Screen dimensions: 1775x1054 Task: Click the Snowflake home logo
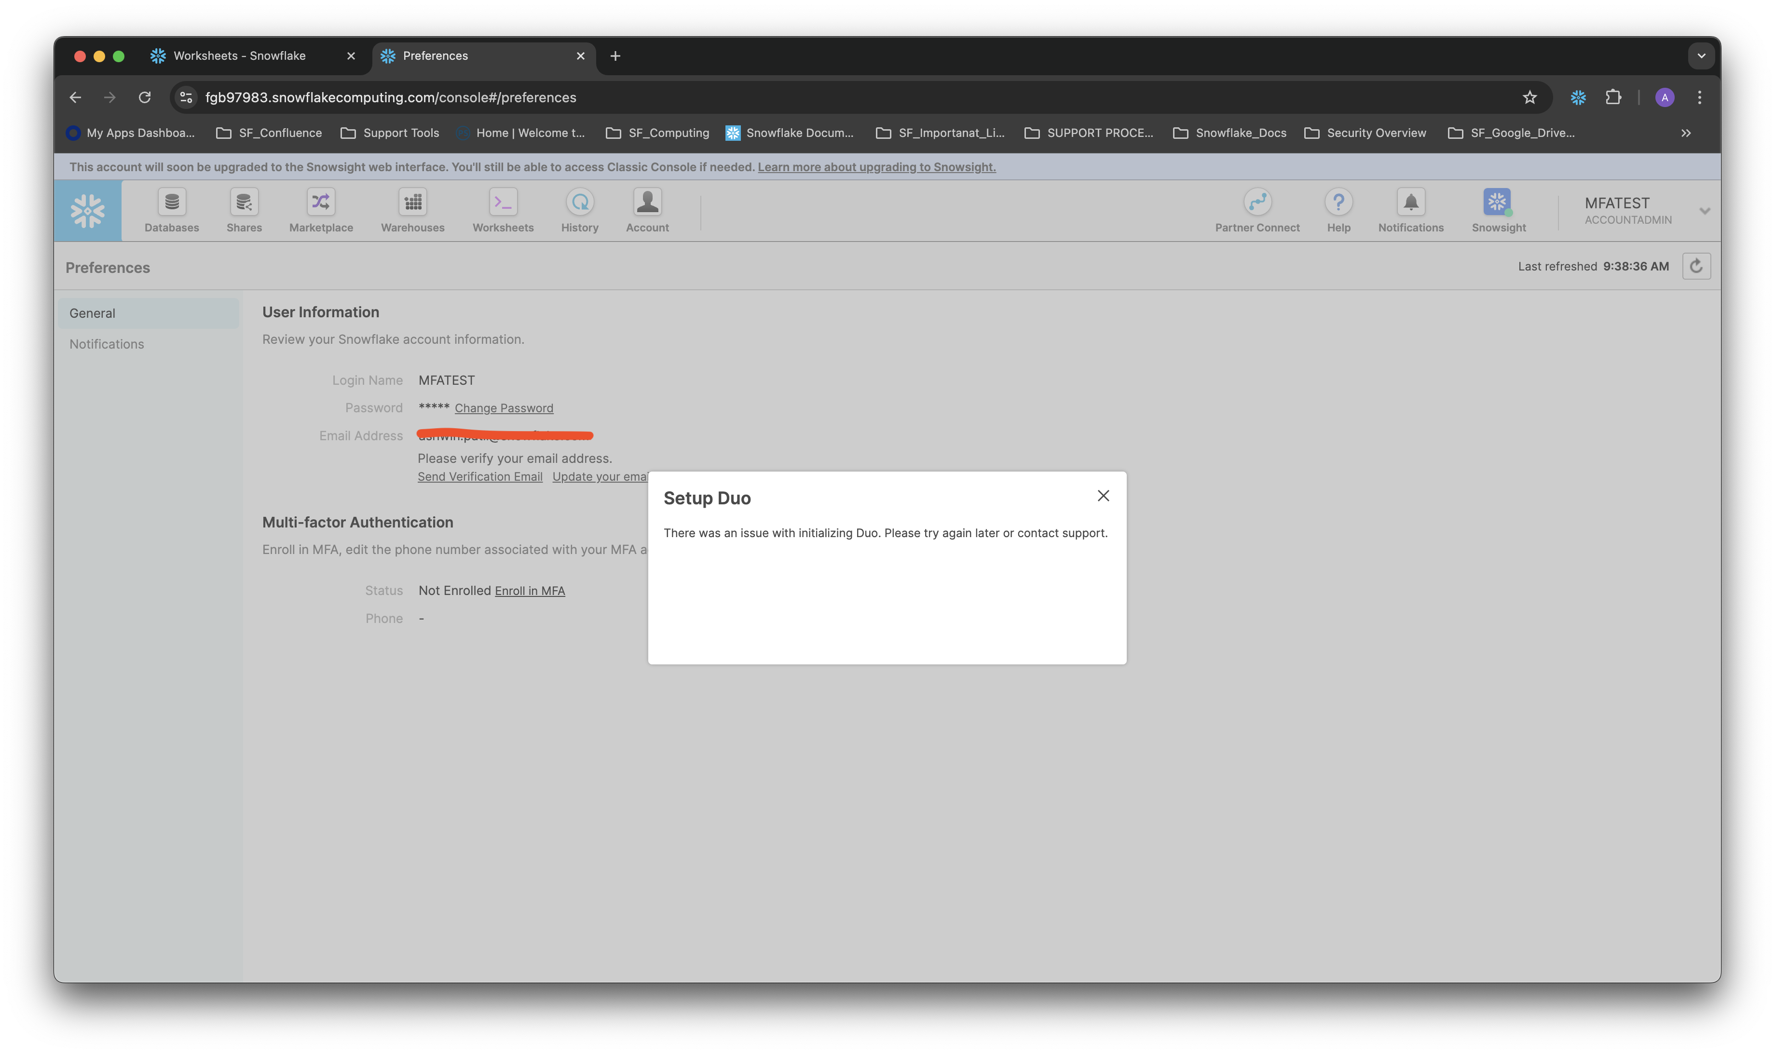[x=87, y=210]
